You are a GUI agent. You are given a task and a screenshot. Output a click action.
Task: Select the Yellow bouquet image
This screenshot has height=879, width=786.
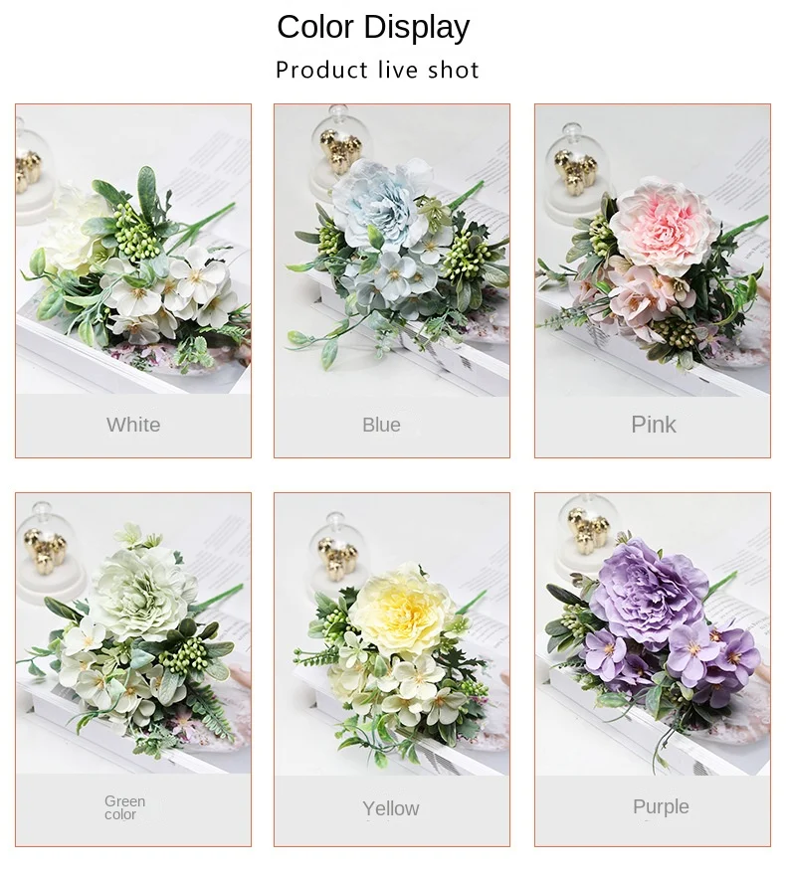point(392,634)
